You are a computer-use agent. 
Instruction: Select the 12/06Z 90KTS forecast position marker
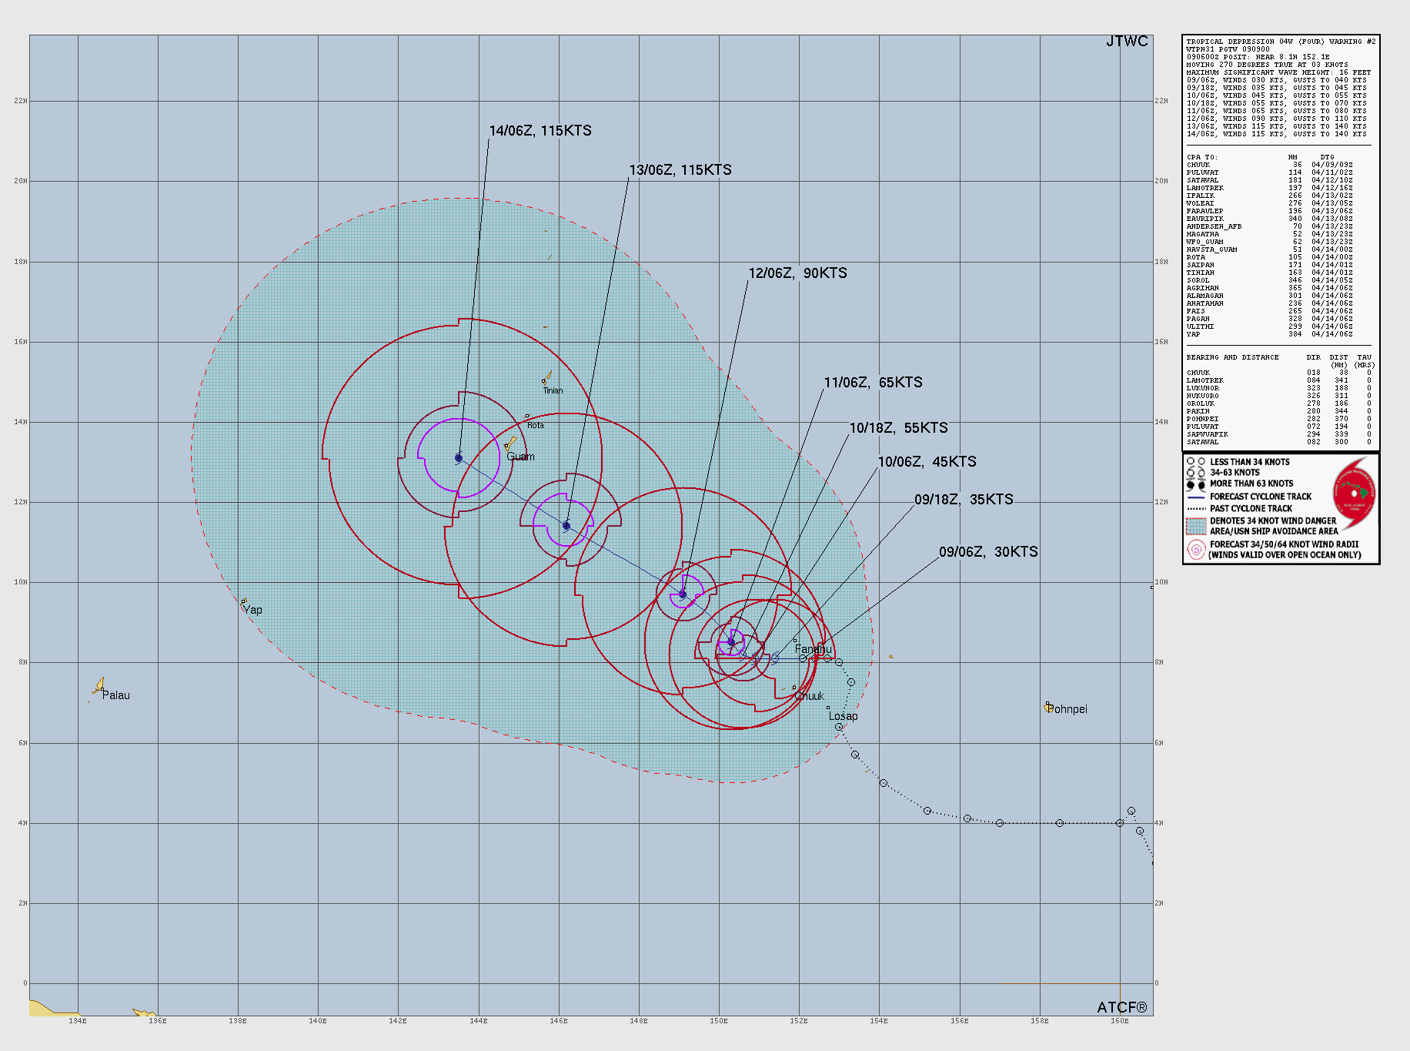click(x=683, y=594)
